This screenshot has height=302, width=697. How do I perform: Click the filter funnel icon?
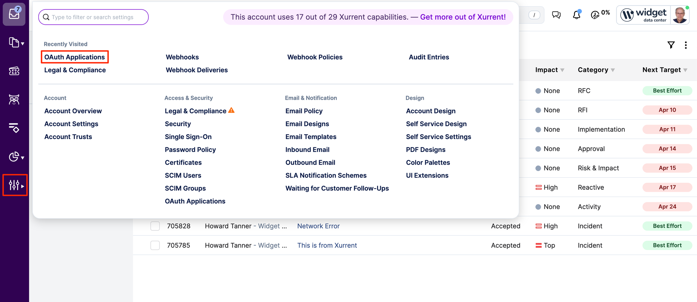[x=671, y=45]
